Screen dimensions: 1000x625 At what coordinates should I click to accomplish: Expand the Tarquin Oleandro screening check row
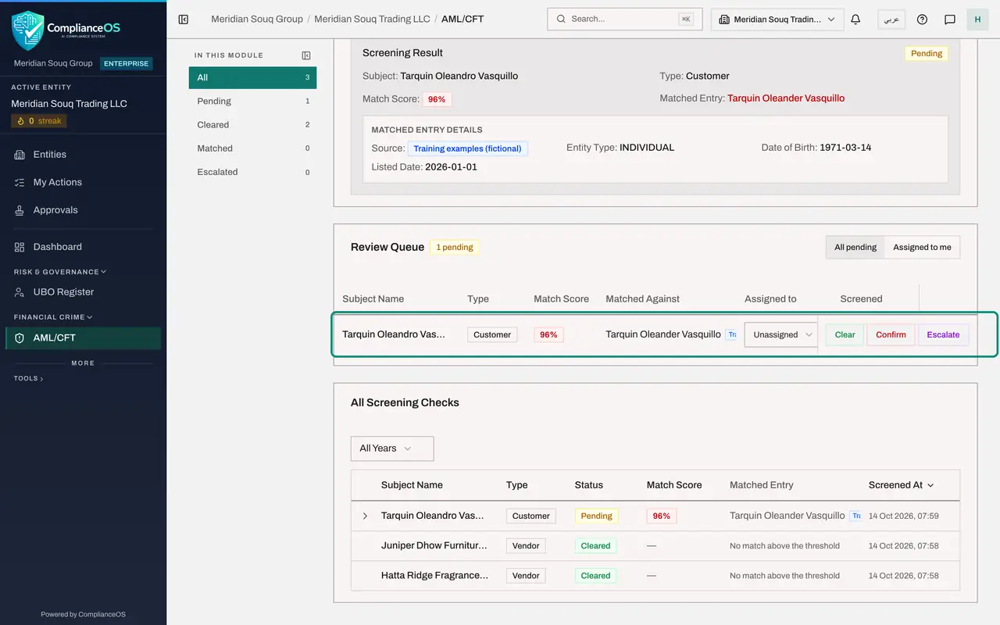coord(365,516)
